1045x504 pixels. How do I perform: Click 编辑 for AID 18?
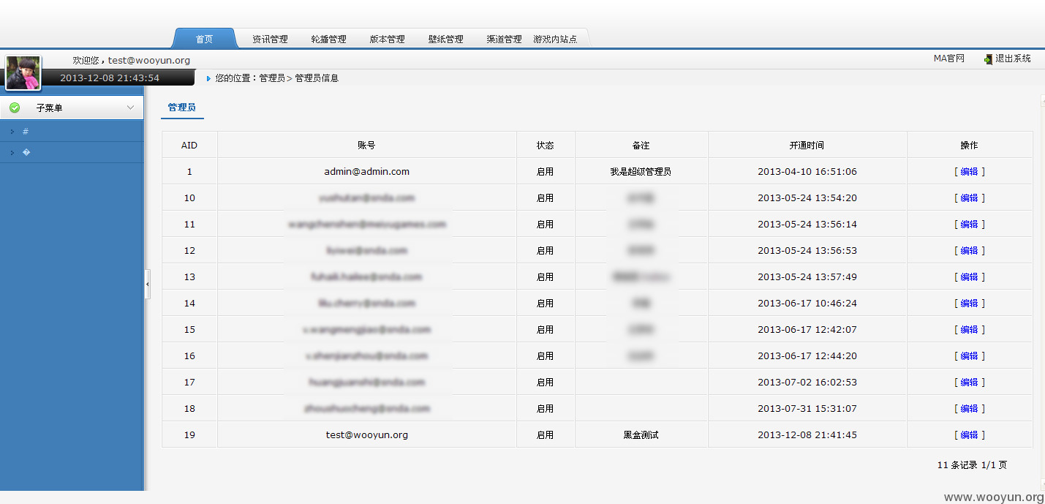[969, 409]
